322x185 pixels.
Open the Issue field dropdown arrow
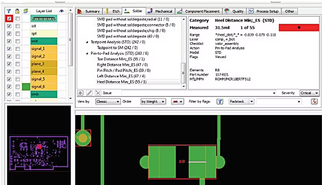tap(274, 93)
